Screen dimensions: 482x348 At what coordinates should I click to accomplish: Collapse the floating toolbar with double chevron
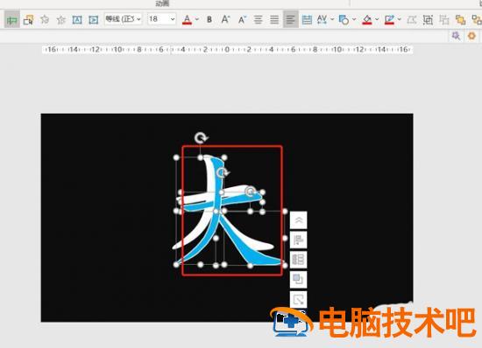298,220
